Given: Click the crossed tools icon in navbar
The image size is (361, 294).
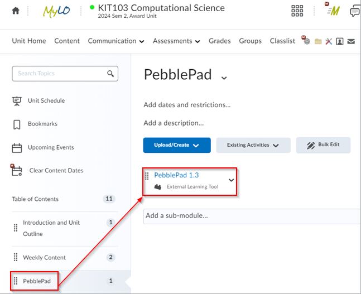Looking at the screenshot, I should click(x=329, y=41).
